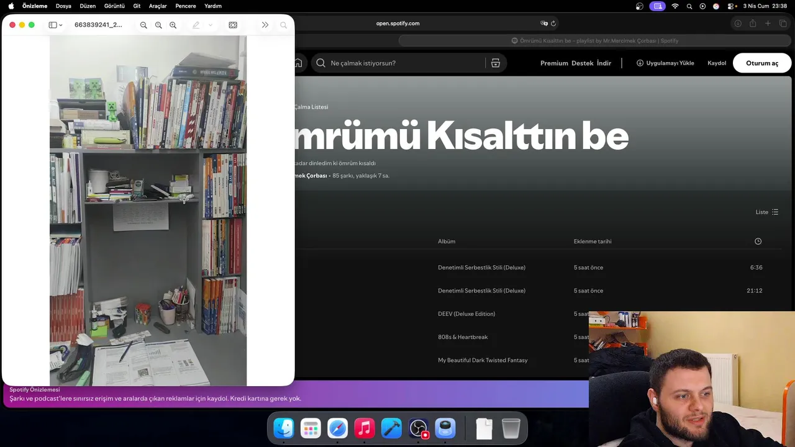795x447 pixels.
Task: Open the Önizleme app menu
Action: click(35, 6)
